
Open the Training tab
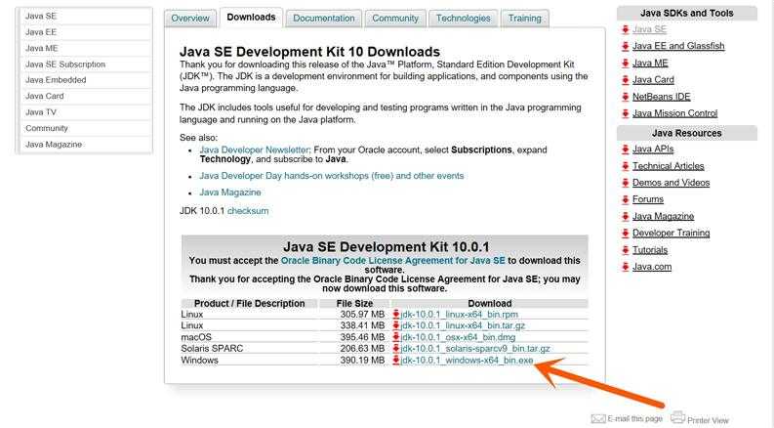(x=525, y=19)
